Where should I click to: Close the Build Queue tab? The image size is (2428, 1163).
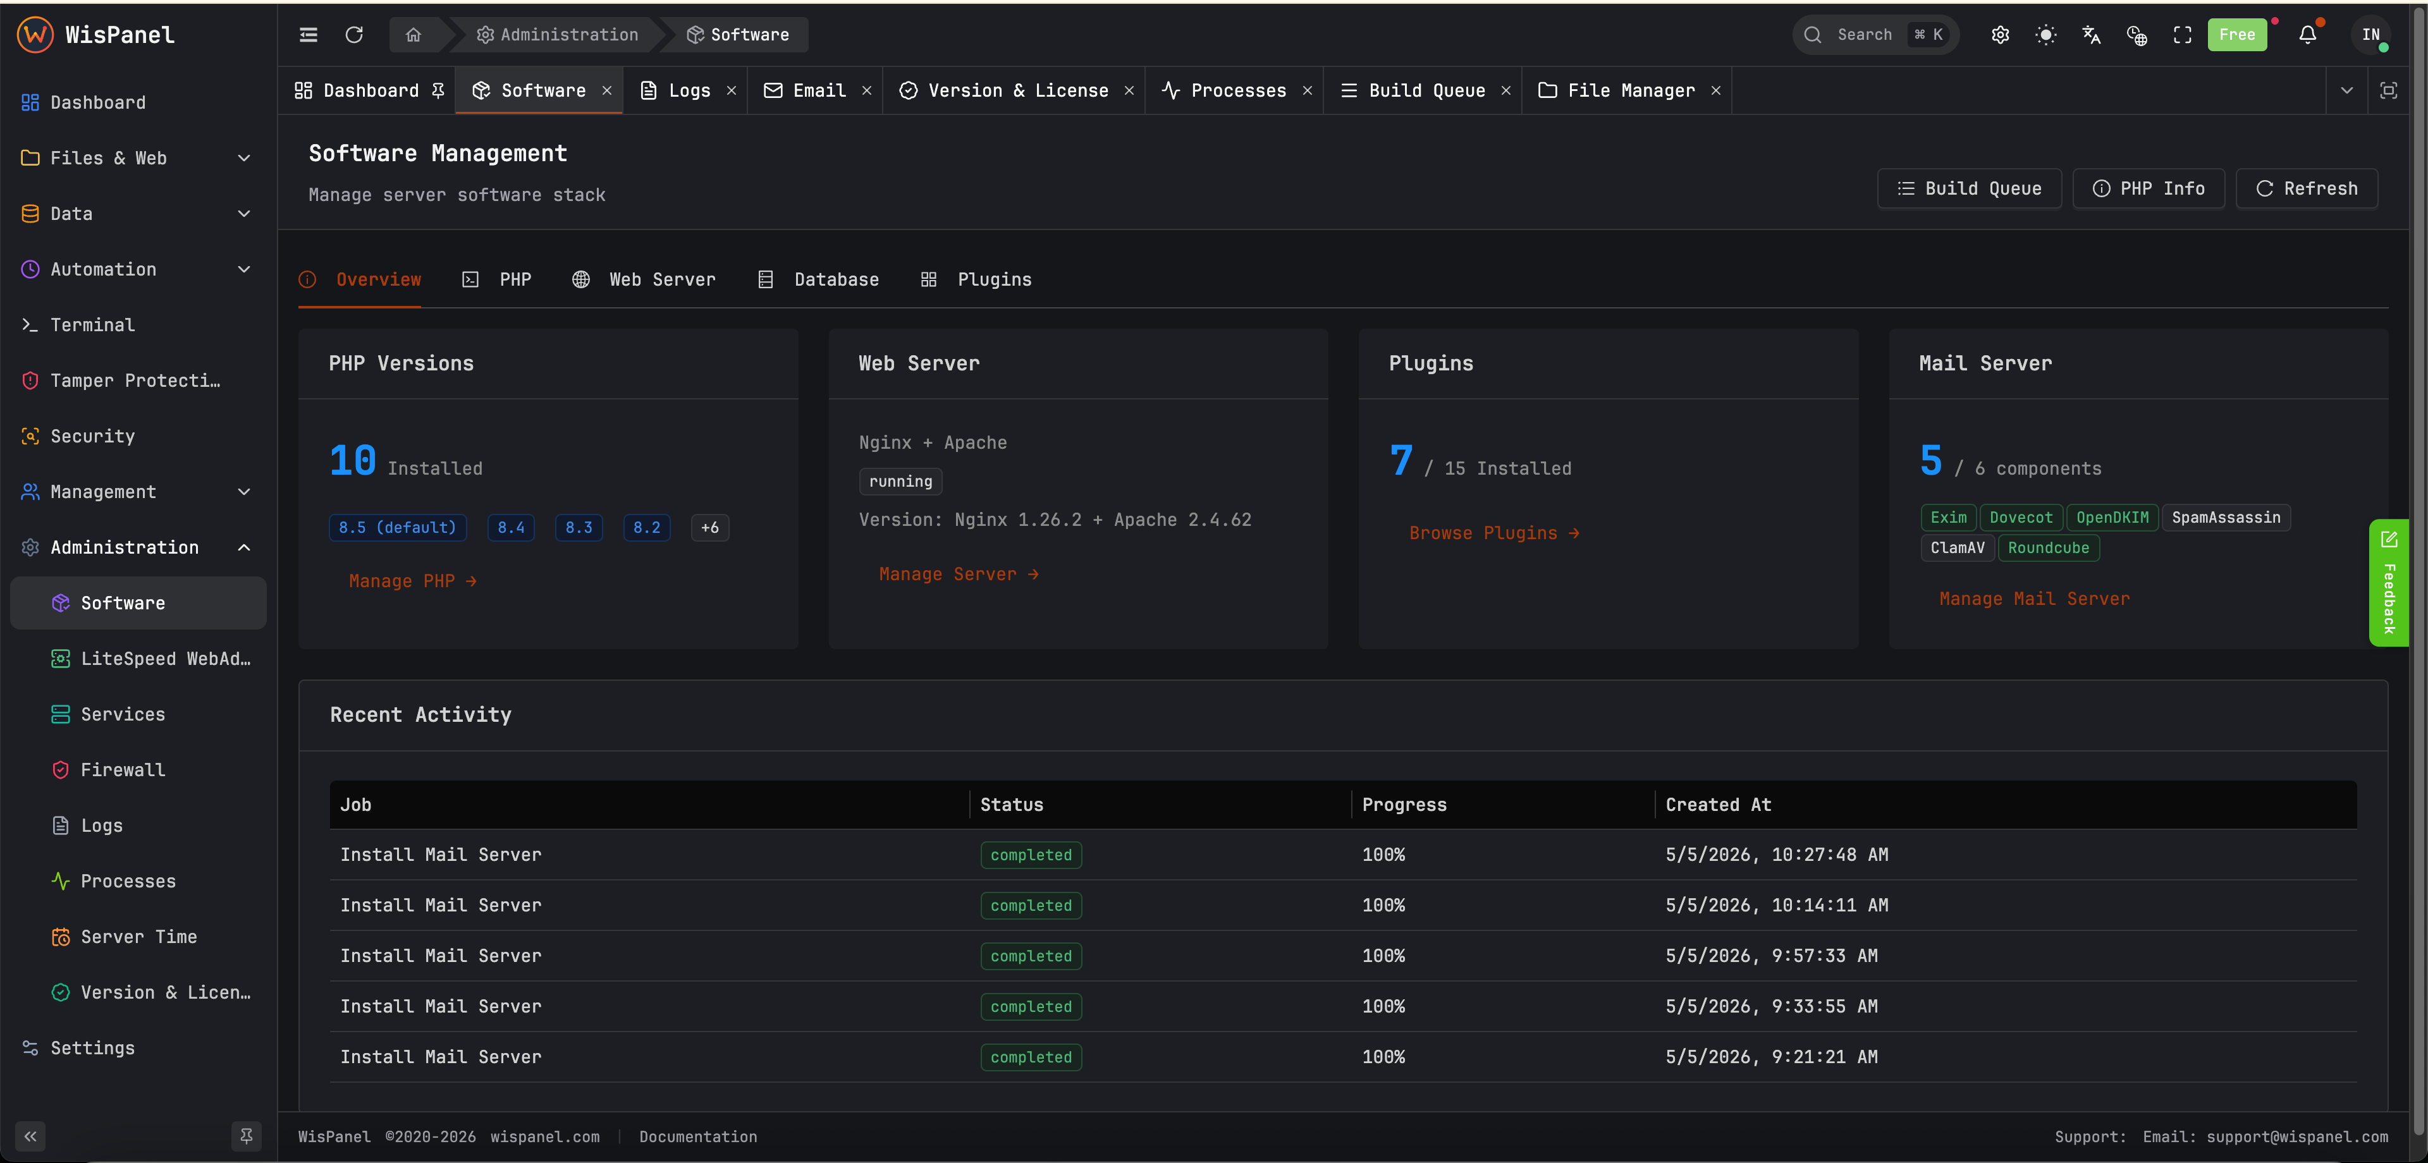[1506, 90]
